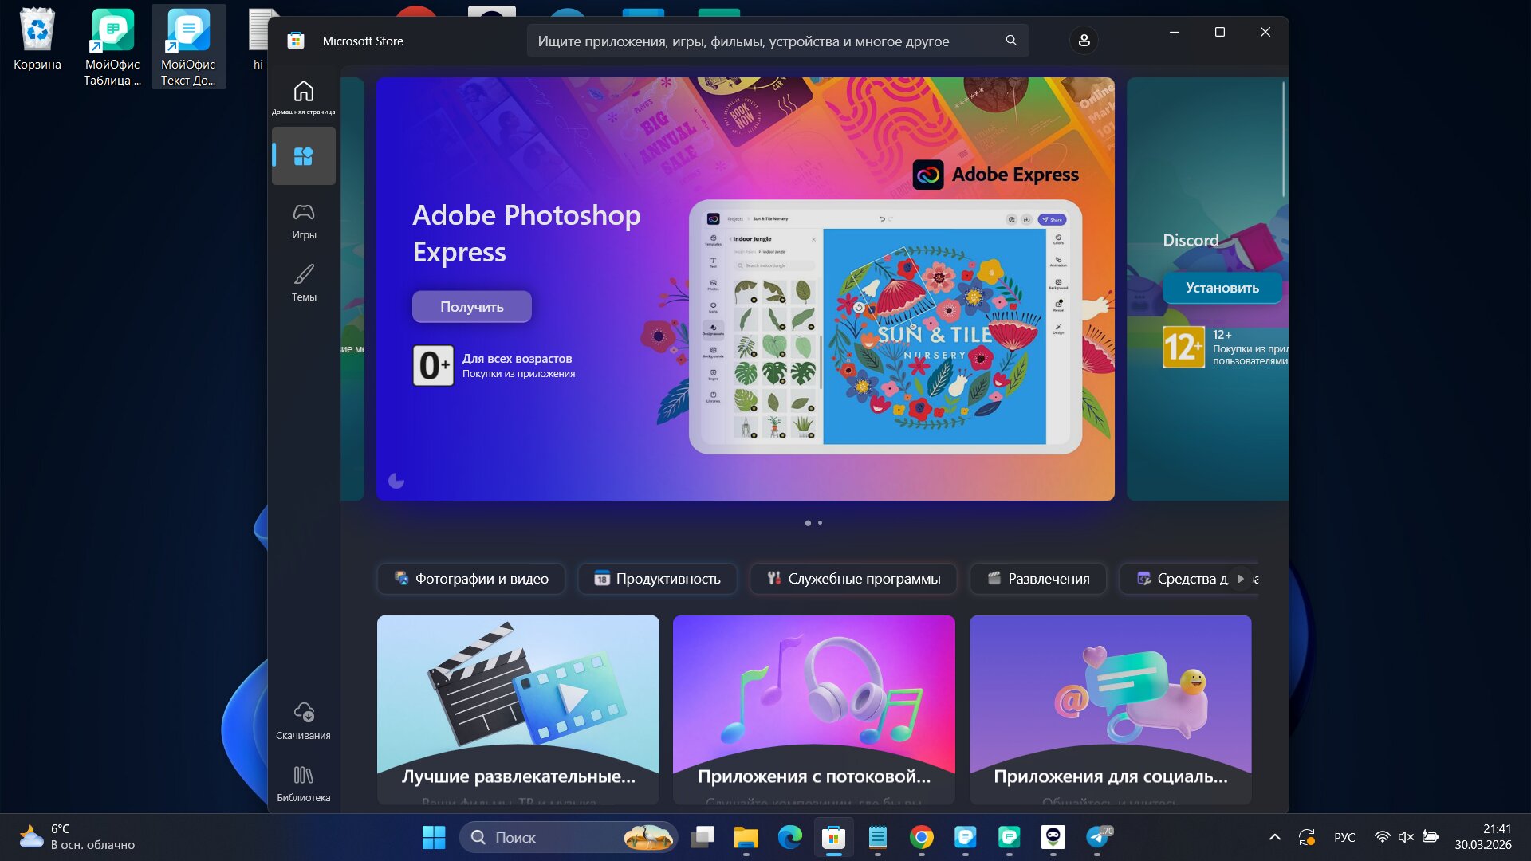The width and height of the screenshot is (1531, 861).
Task: Click the search magnifier icon
Action: point(1011,41)
